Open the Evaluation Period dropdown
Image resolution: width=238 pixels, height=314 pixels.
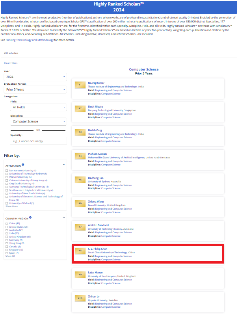click(x=35, y=89)
